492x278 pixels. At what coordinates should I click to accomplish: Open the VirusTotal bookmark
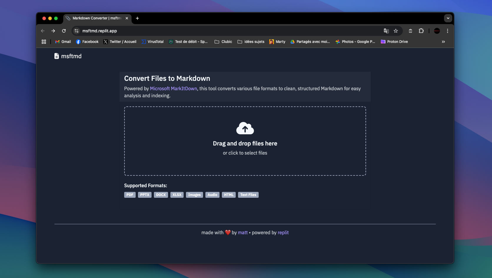pyautogui.click(x=152, y=42)
